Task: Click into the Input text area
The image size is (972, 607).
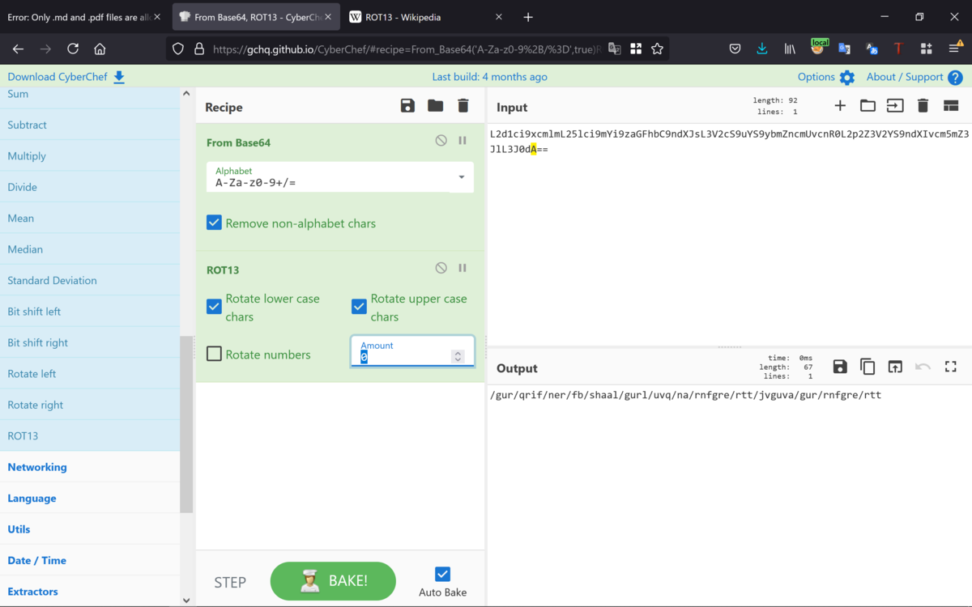Action: pos(729,235)
